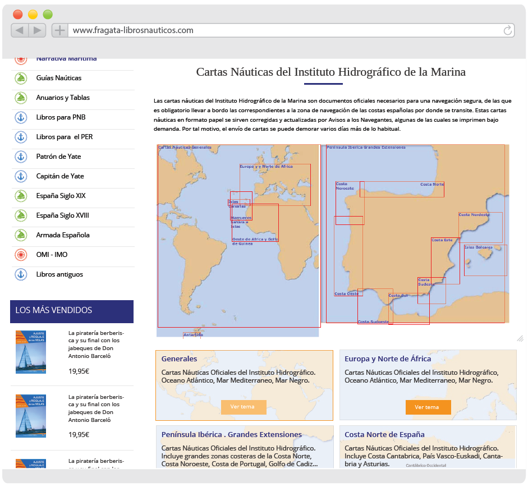The height and width of the screenshot is (487, 528).
Task: Open the España Siglo XIX category
Action: coord(61,196)
